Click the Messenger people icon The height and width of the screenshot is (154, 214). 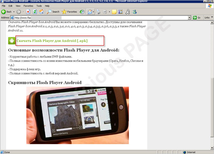[x=134, y=12]
